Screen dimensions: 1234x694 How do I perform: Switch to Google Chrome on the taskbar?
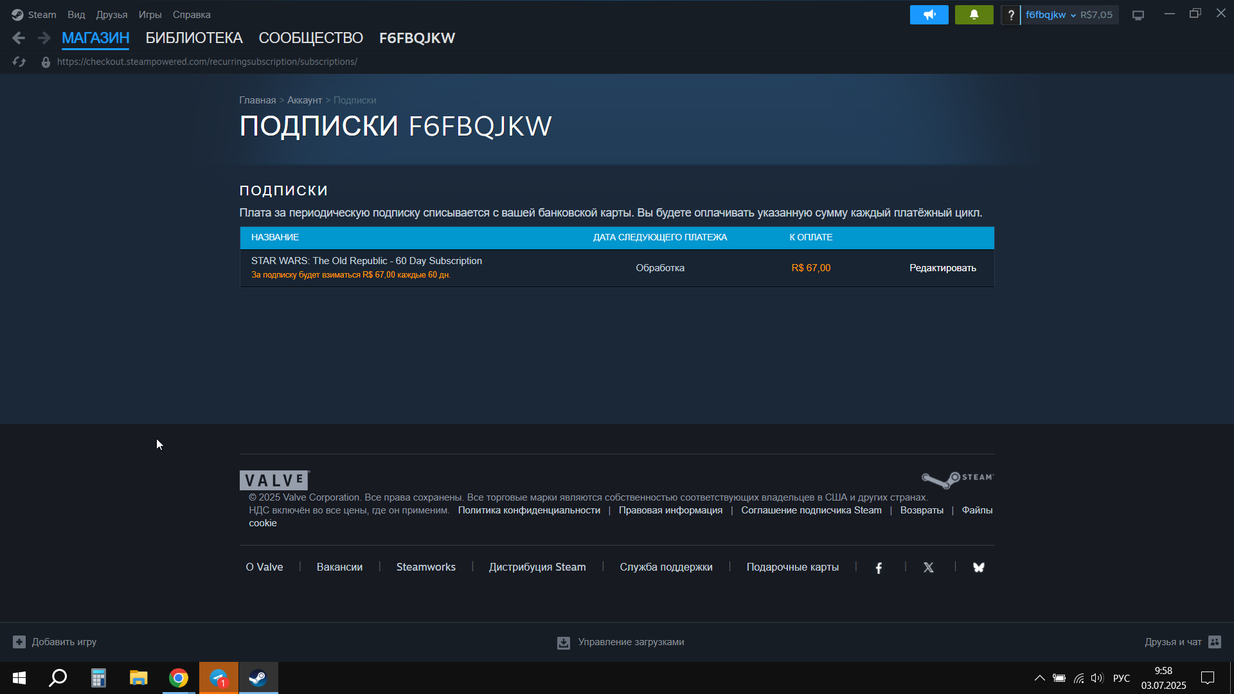click(x=179, y=678)
